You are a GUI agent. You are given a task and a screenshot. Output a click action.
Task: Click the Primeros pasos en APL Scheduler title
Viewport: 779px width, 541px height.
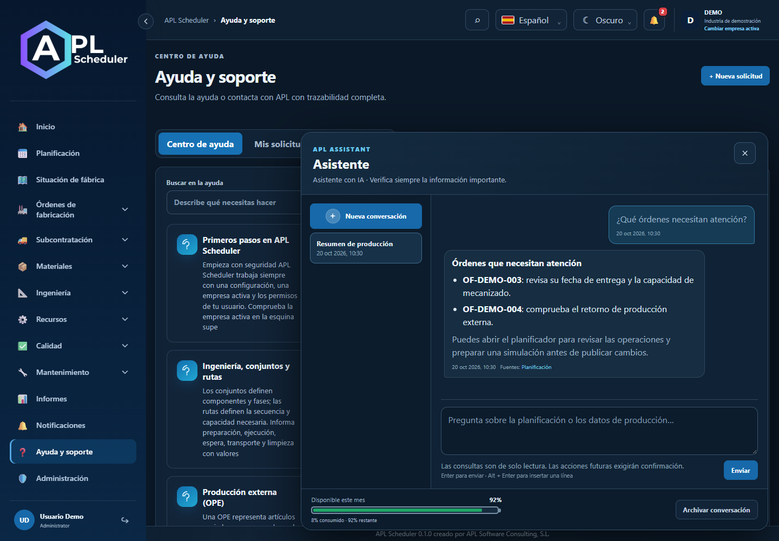246,245
